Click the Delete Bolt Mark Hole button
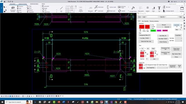Screen dimensions: 186x104 (146, 41)
